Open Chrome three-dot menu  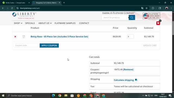pyautogui.click(x=171, y=8)
